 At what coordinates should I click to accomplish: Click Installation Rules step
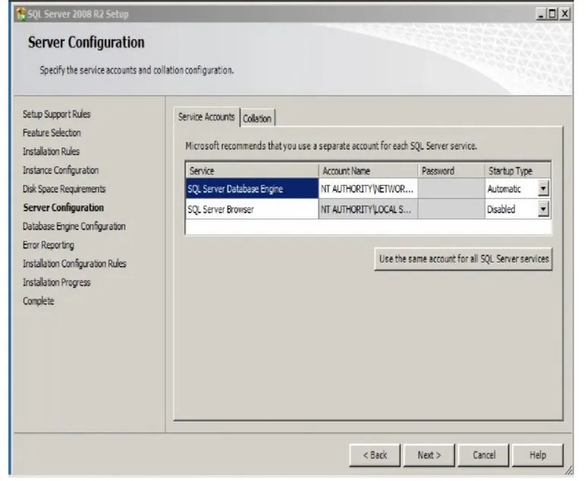coord(51,151)
